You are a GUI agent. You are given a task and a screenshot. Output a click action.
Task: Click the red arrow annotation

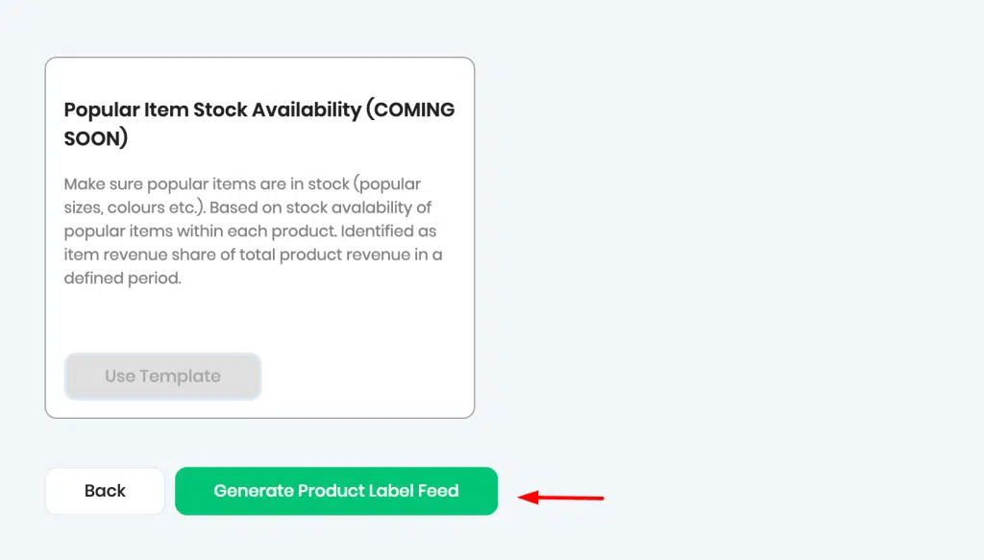(560, 498)
